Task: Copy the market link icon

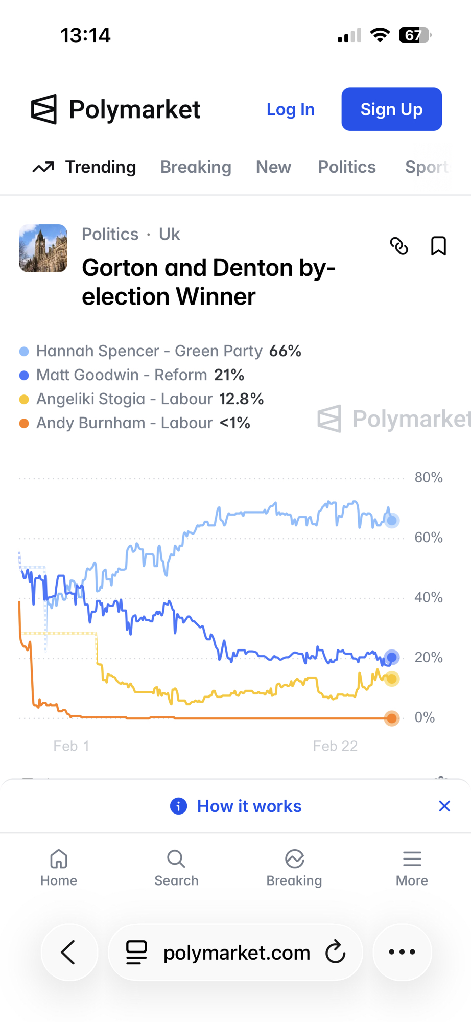Action: [x=399, y=246]
